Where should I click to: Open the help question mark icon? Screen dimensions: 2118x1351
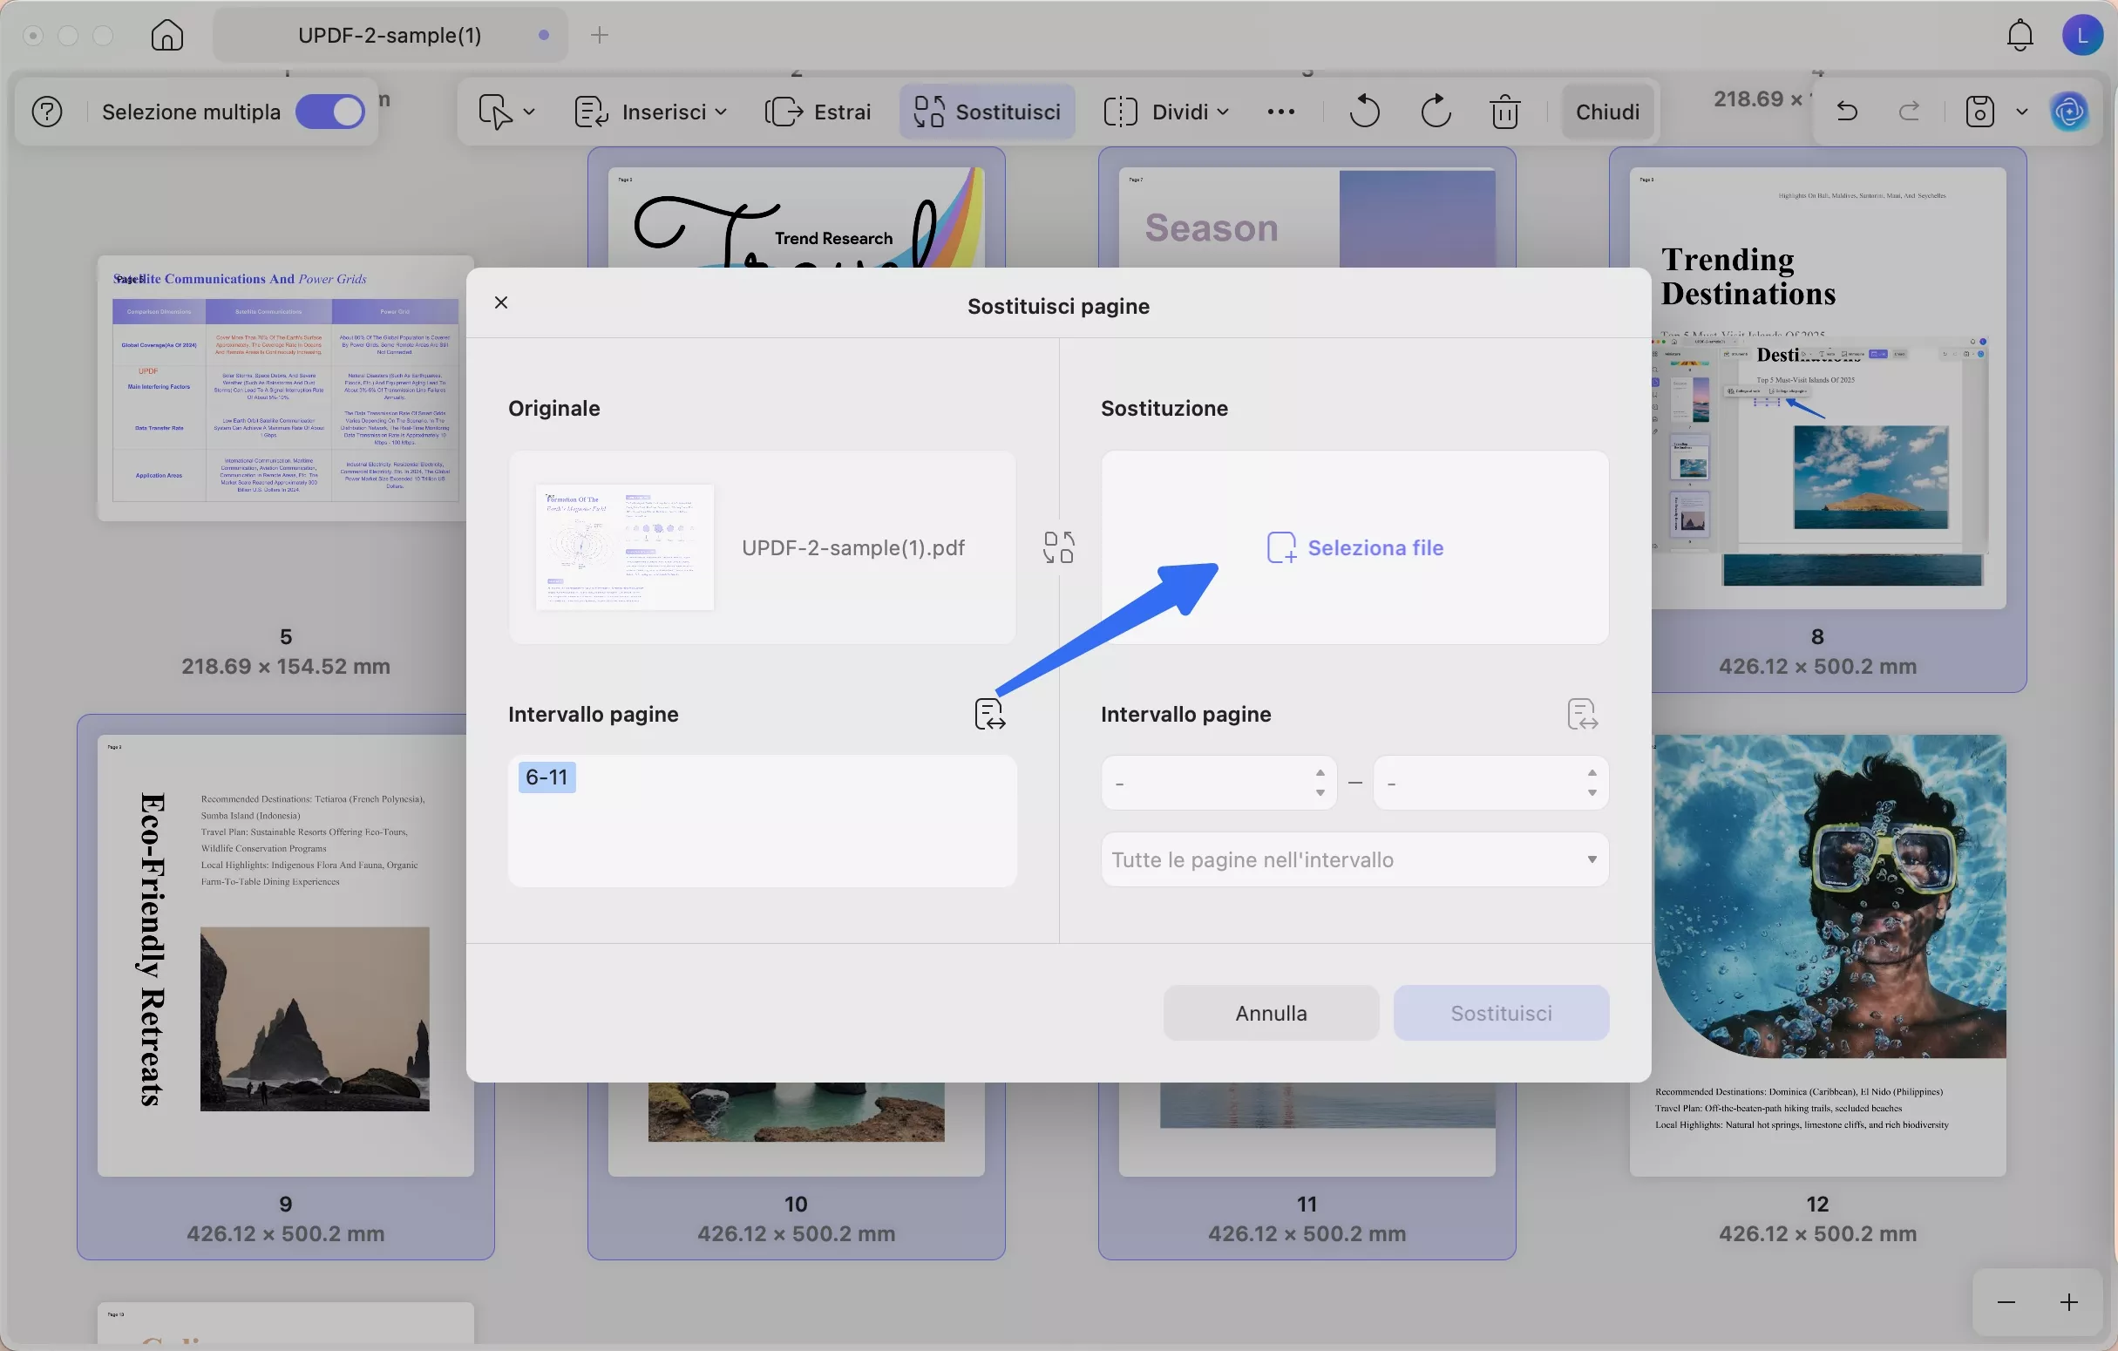46,112
